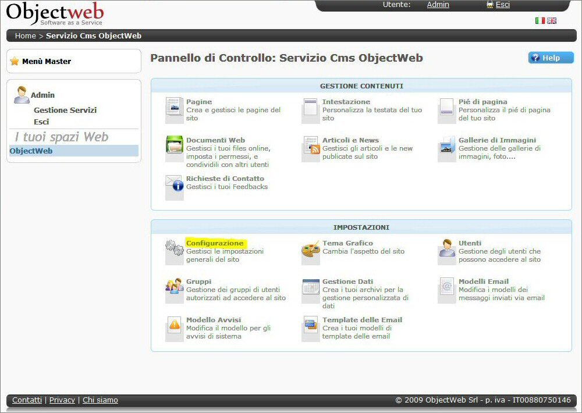Image resolution: width=582 pixels, height=413 pixels.
Task: Click the Gestione Dati table icon
Action: (x=311, y=288)
